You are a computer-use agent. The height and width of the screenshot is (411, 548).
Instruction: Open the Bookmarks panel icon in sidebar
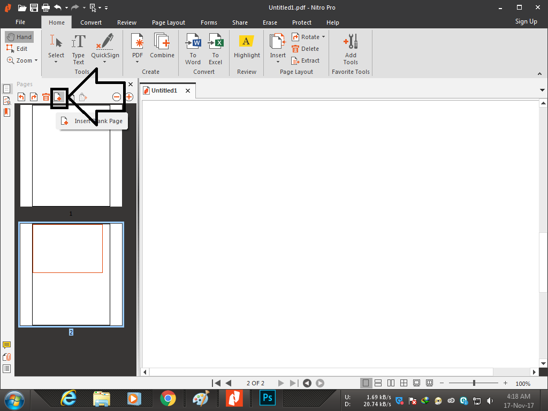pyautogui.click(x=6, y=112)
